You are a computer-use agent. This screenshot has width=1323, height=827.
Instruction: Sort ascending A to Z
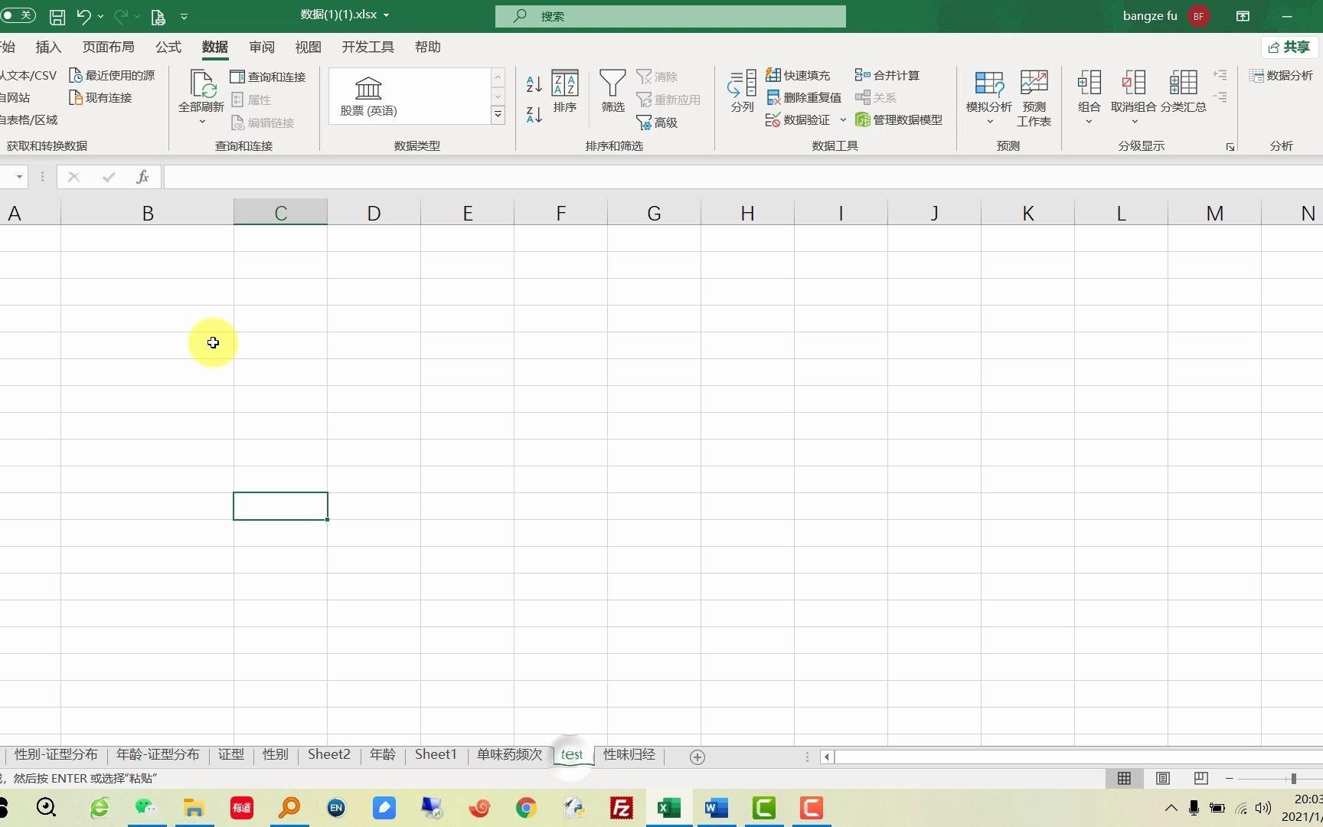[534, 83]
